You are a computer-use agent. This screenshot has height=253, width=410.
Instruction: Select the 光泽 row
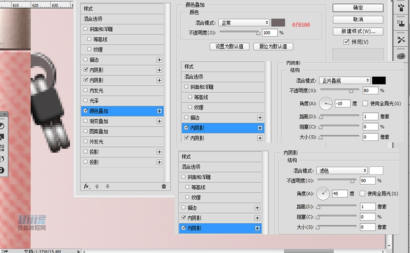point(122,101)
